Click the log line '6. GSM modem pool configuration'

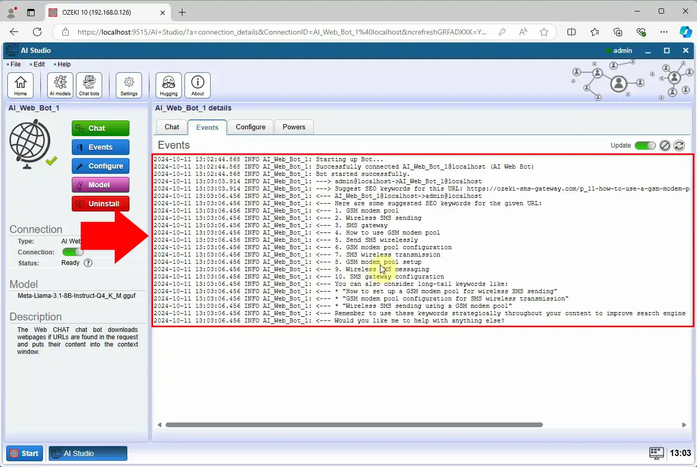click(x=302, y=247)
